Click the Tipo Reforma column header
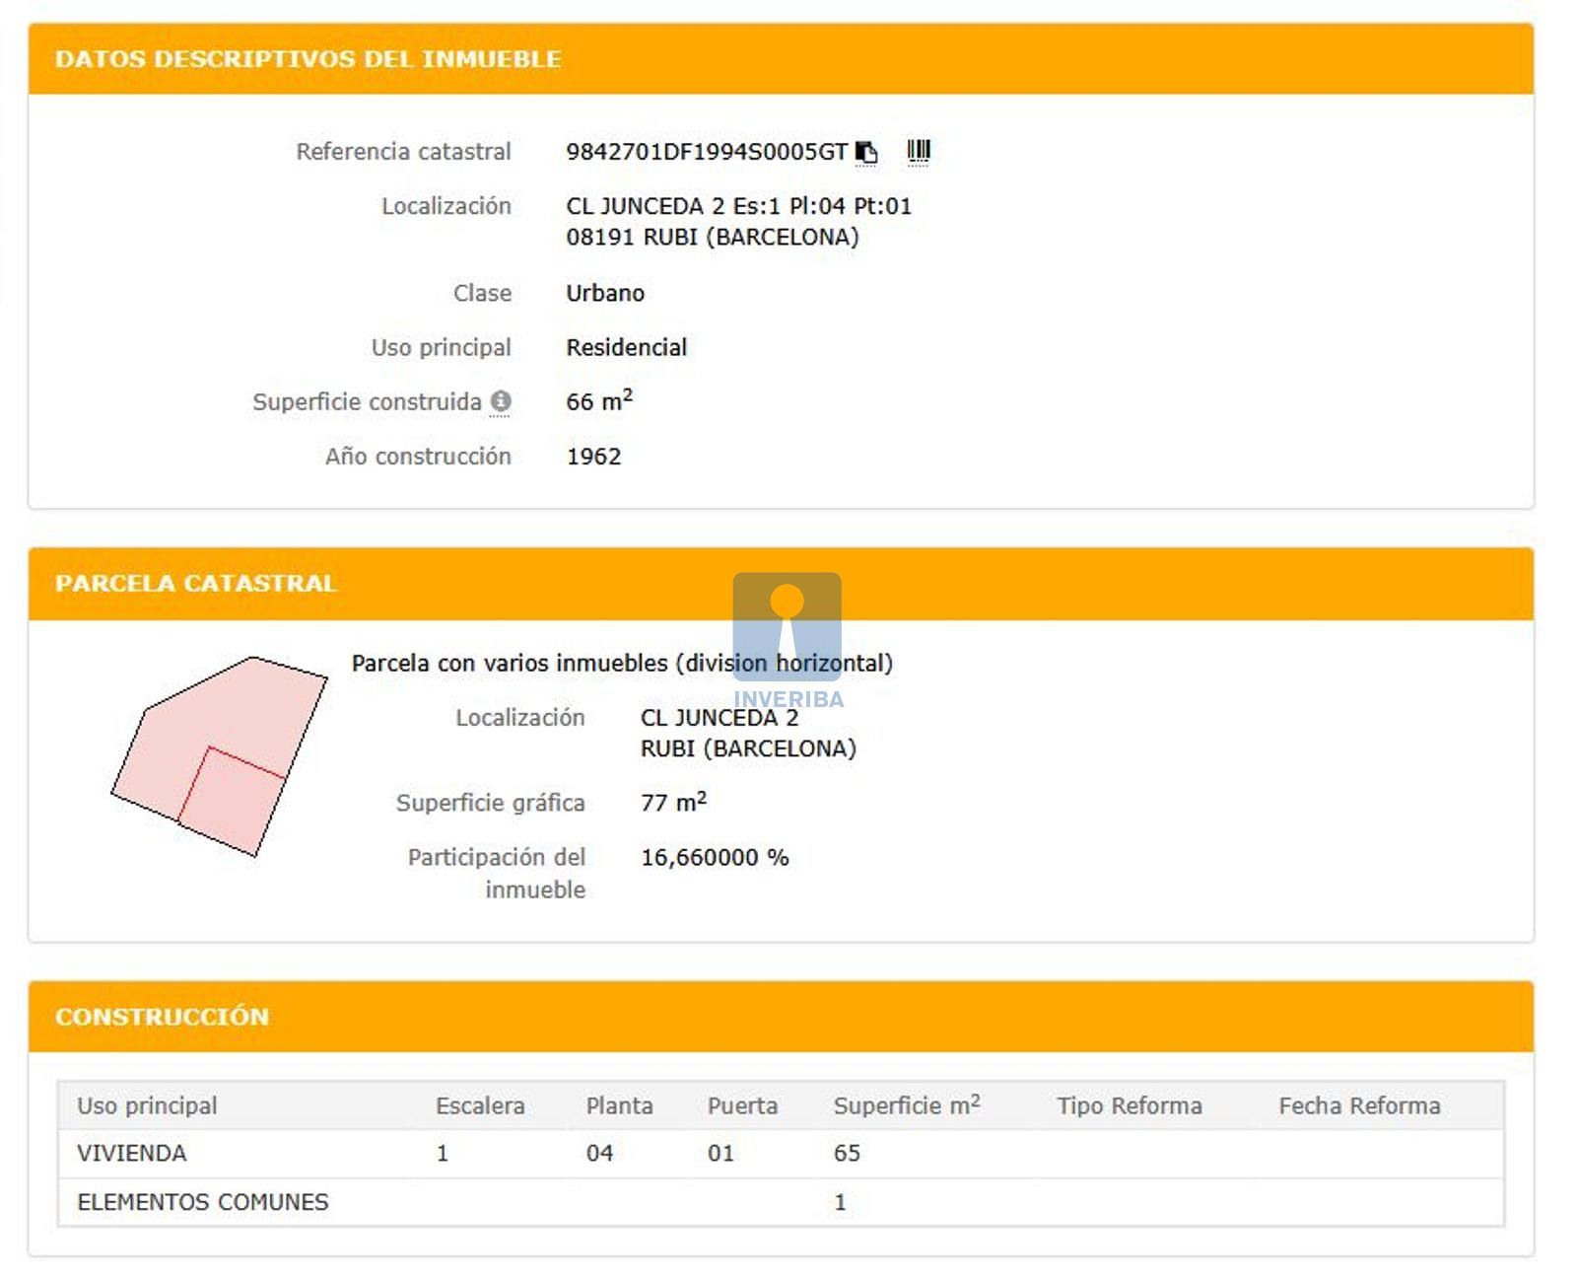 [1129, 1105]
